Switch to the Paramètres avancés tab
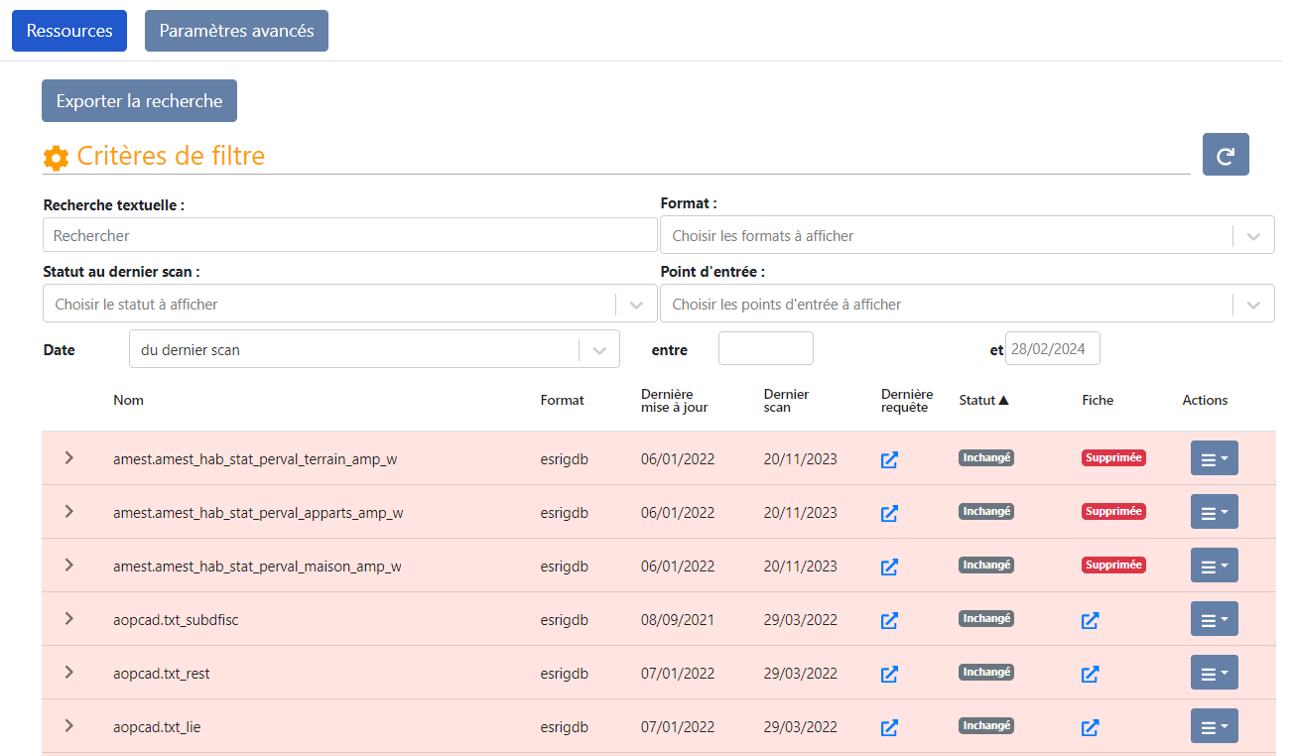Viewport: 1295px width, 756px height. click(236, 31)
